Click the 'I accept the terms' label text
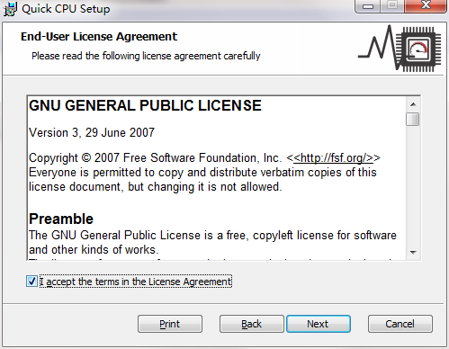The width and height of the screenshot is (449, 349). pos(136,282)
